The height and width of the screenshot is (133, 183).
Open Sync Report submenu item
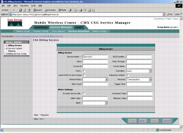(x=58, y=31)
